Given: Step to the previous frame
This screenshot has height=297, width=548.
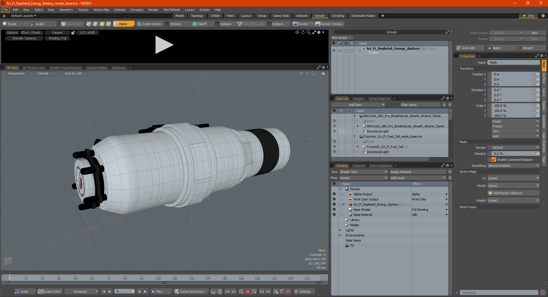Looking at the screenshot, I should [110, 292].
